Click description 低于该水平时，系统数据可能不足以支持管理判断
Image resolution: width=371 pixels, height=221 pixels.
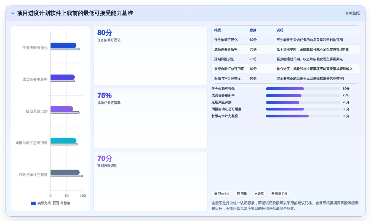313,49
